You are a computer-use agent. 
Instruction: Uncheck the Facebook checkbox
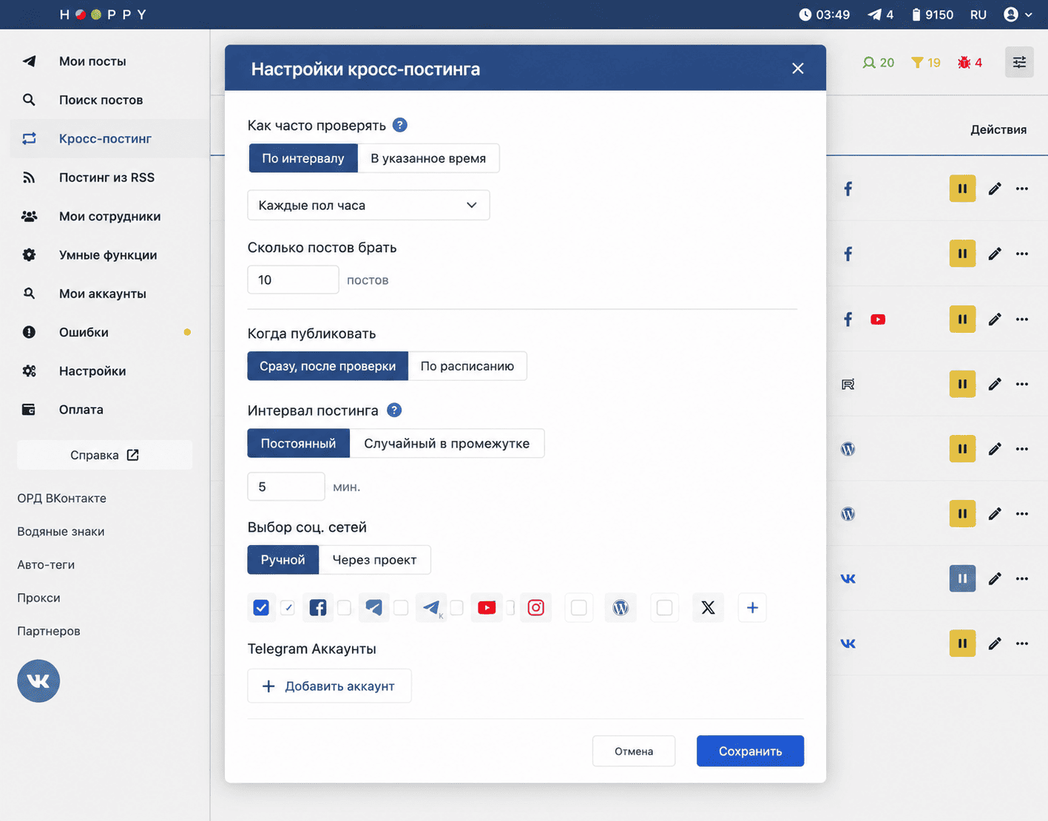[288, 608]
